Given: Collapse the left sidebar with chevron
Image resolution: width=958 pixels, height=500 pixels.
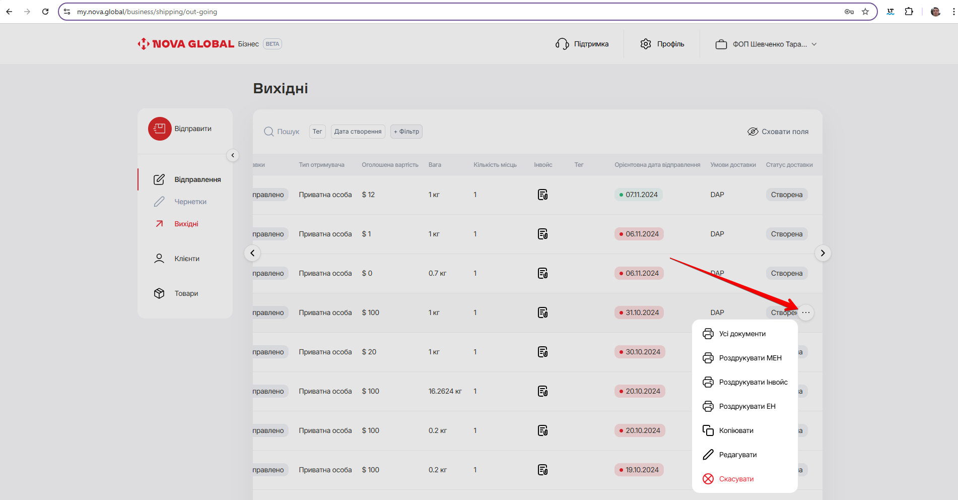Looking at the screenshot, I should pyautogui.click(x=233, y=155).
